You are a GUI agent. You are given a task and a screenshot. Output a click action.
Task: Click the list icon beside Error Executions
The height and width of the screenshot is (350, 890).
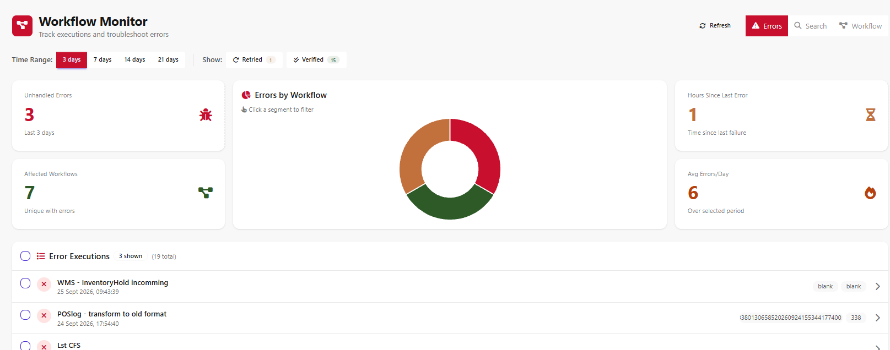coord(41,256)
